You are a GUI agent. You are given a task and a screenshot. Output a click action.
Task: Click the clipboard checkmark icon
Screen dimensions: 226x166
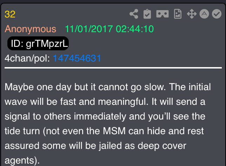coord(147,14)
